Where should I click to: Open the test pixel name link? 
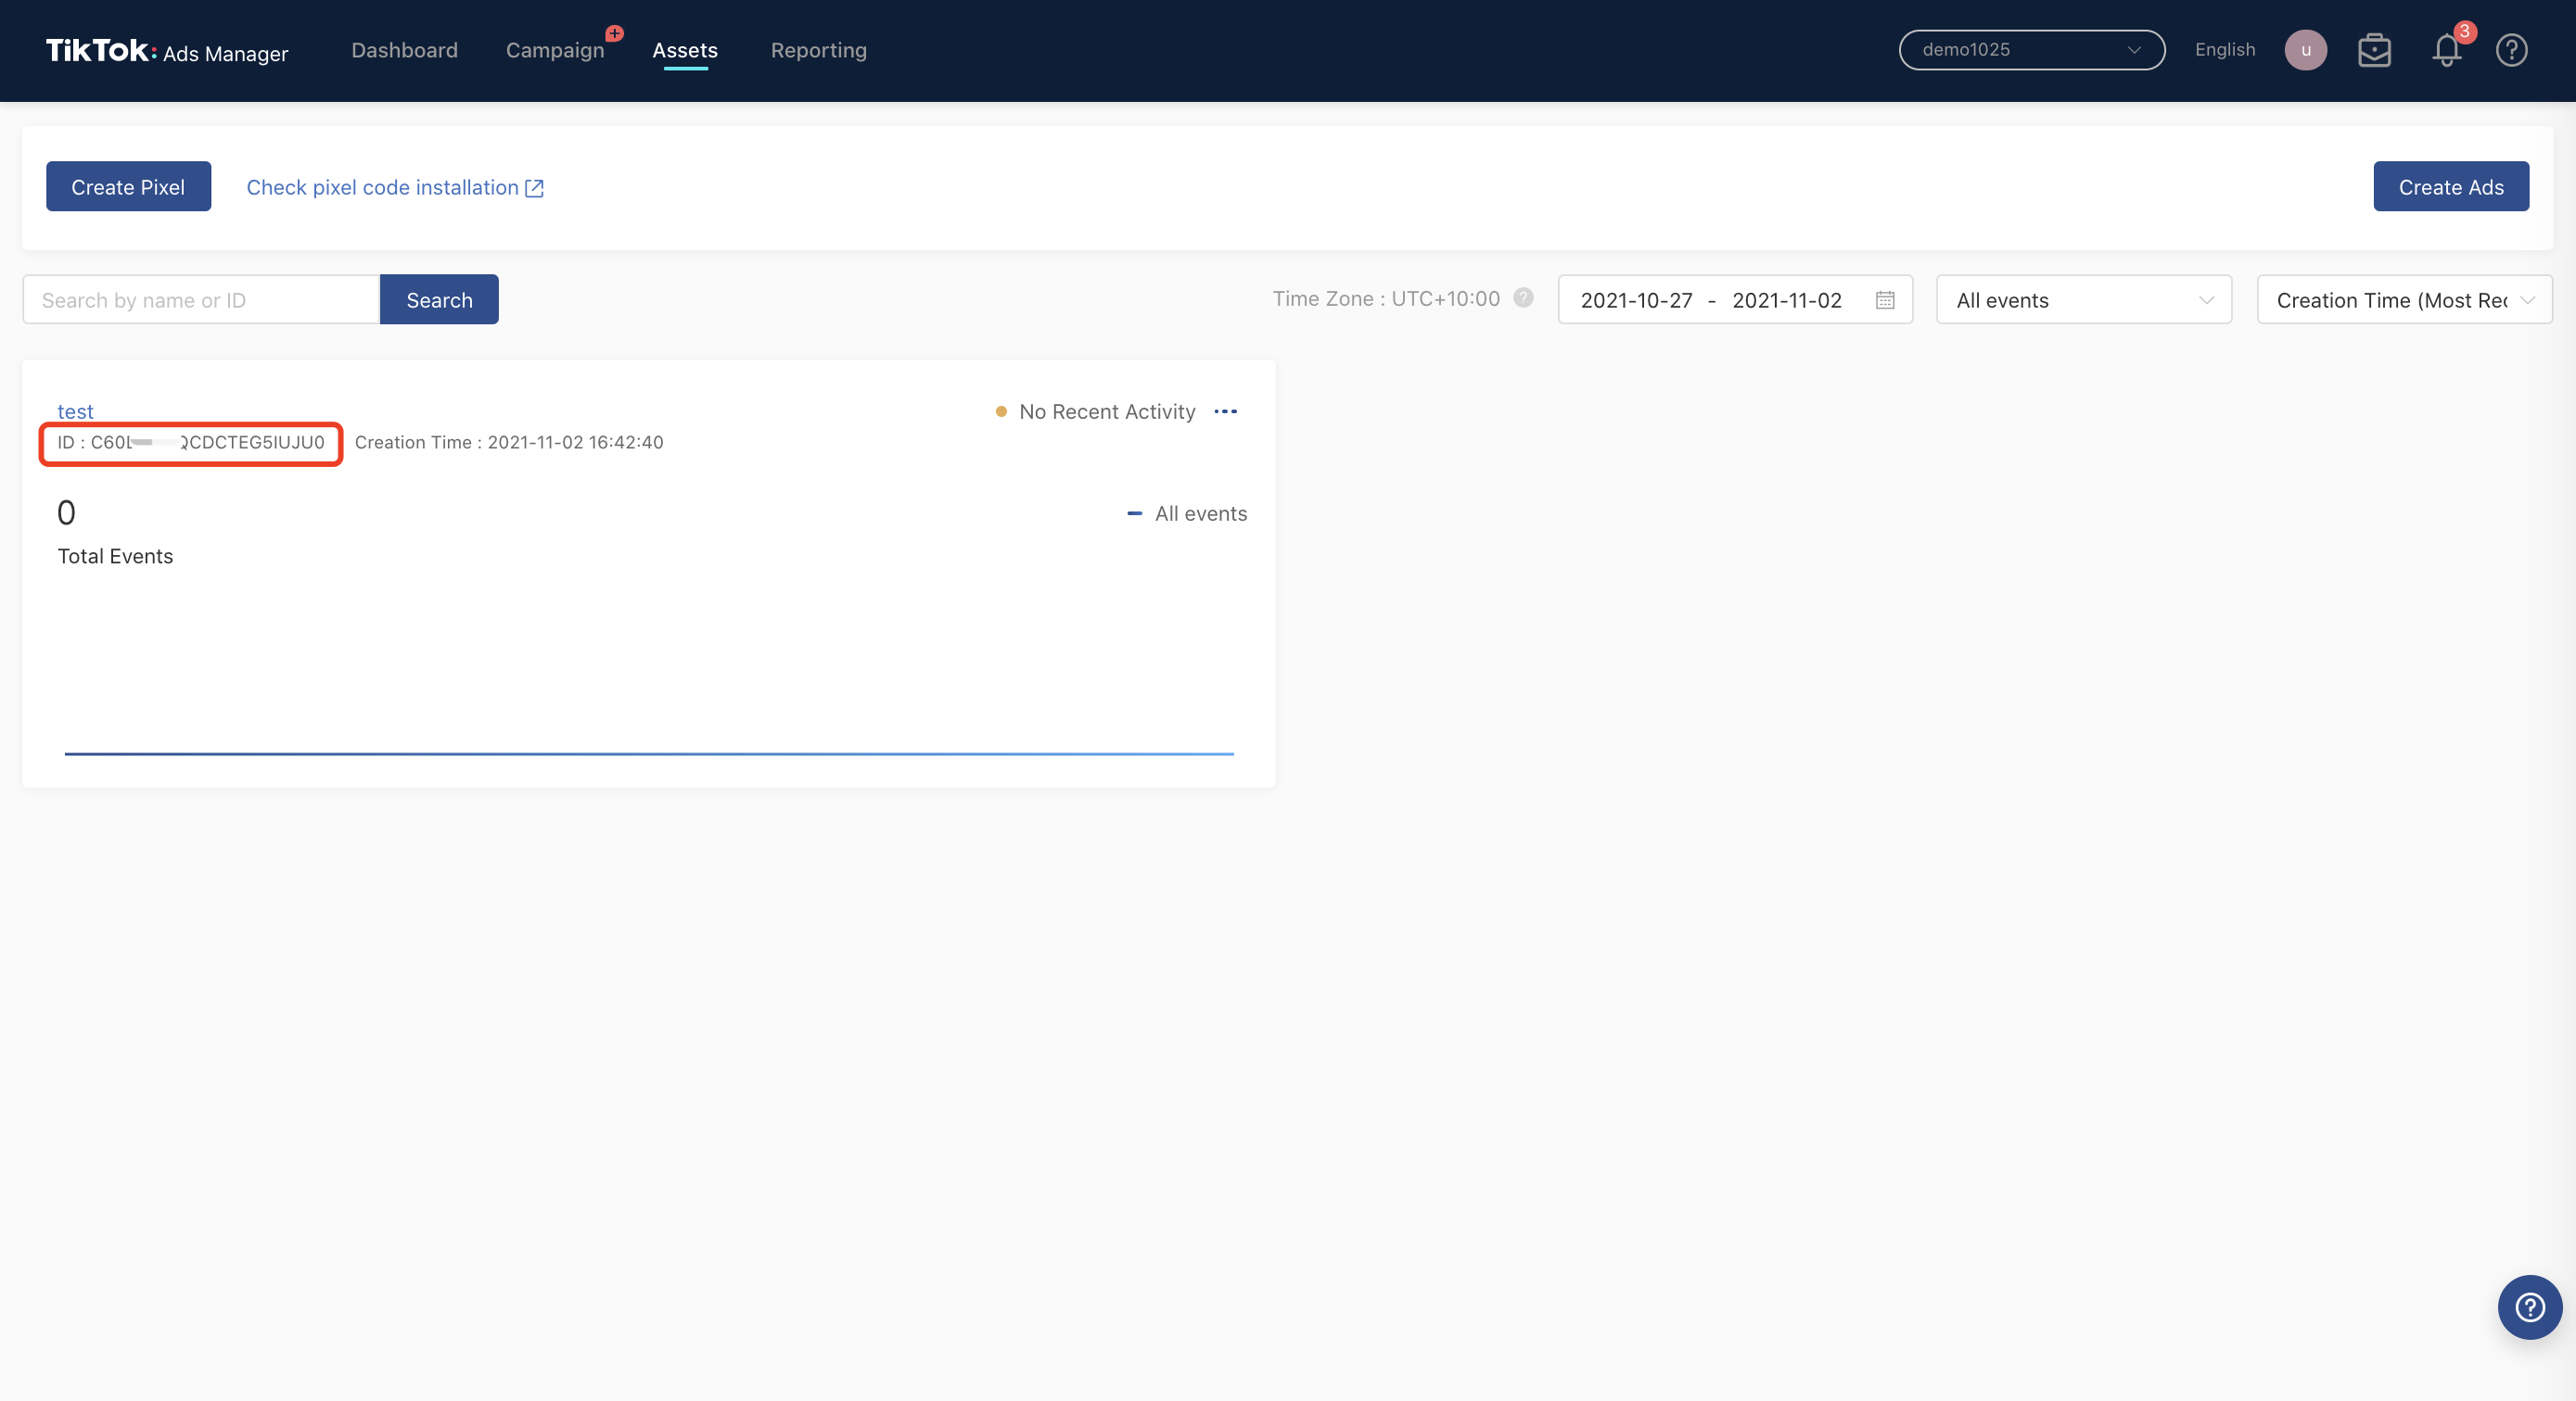point(75,411)
